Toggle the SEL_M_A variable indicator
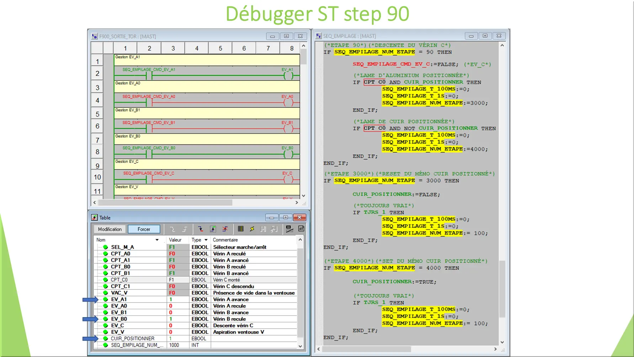 (x=105, y=247)
